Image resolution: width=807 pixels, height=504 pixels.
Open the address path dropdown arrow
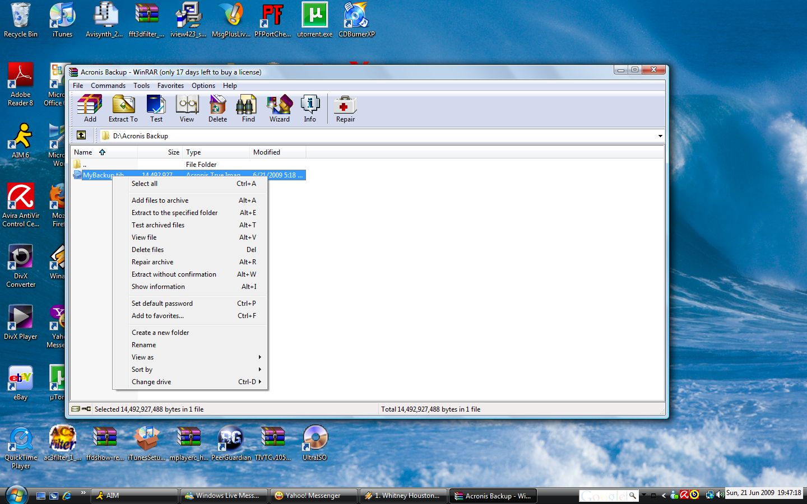pos(660,136)
